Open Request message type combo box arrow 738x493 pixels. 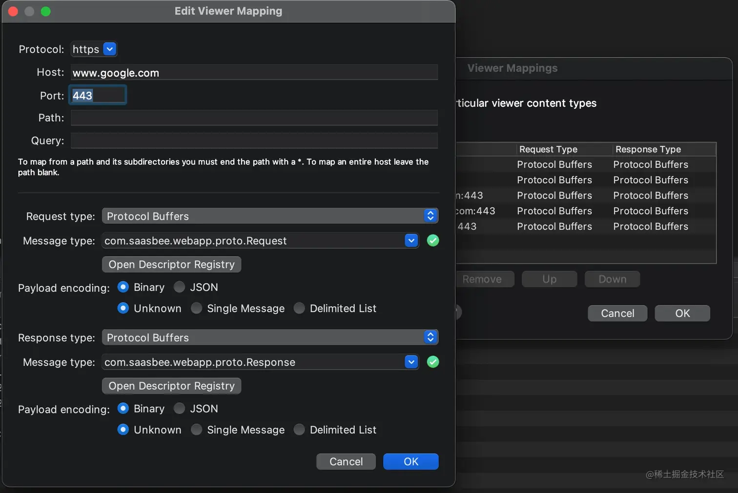coord(411,240)
